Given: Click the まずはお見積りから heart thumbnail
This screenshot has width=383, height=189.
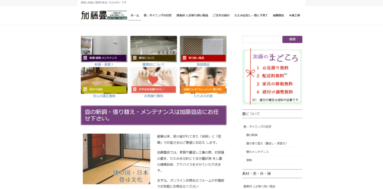Looking at the screenshot, I should click(x=154, y=80).
